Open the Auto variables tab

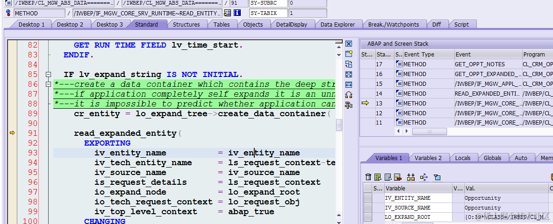[x=521, y=158]
